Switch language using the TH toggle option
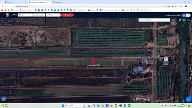Viewport: 192px width, 108px height. pos(188,15)
